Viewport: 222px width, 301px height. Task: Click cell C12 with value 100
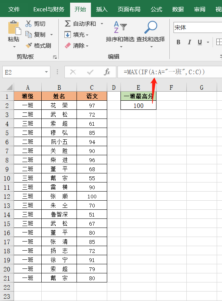pos(92,197)
